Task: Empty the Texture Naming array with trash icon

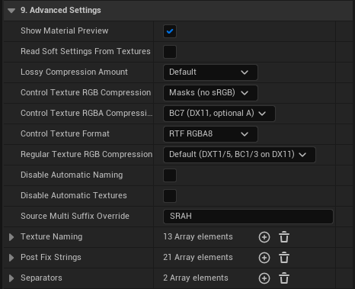Action: pos(284,237)
